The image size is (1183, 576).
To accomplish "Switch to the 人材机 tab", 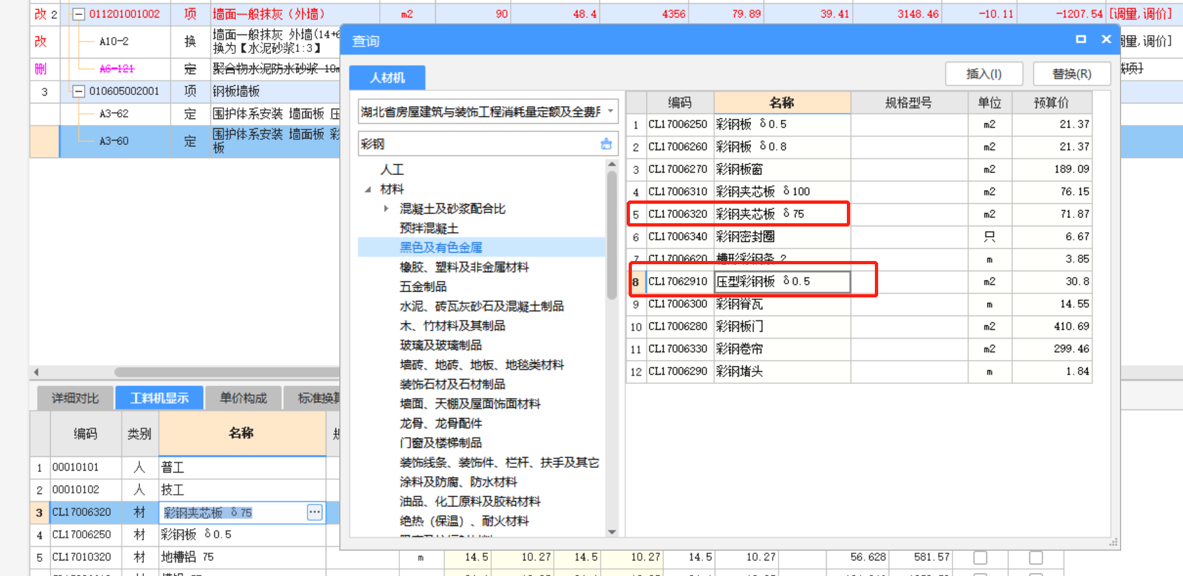I will click(388, 77).
